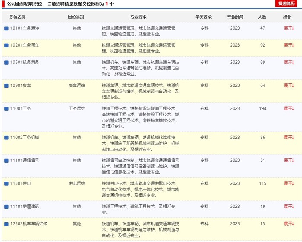
Task: Check the 11301供电 row checkbox
Action: 6,184
